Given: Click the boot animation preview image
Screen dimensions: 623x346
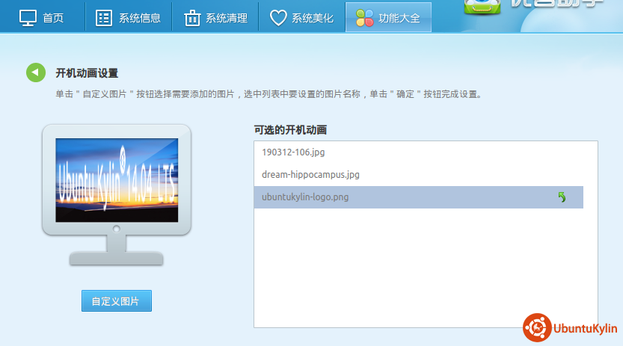Looking at the screenshot, I should tap(117, 179).
